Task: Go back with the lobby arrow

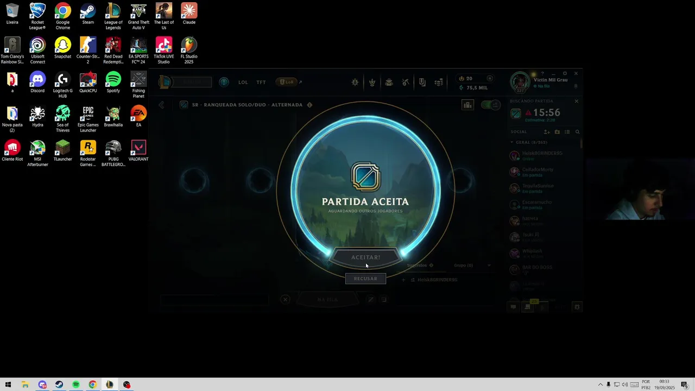Action: [161, 105]
